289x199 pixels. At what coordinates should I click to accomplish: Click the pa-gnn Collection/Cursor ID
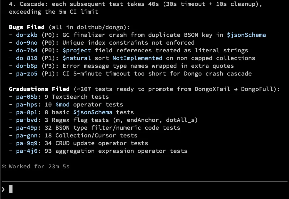27,136
